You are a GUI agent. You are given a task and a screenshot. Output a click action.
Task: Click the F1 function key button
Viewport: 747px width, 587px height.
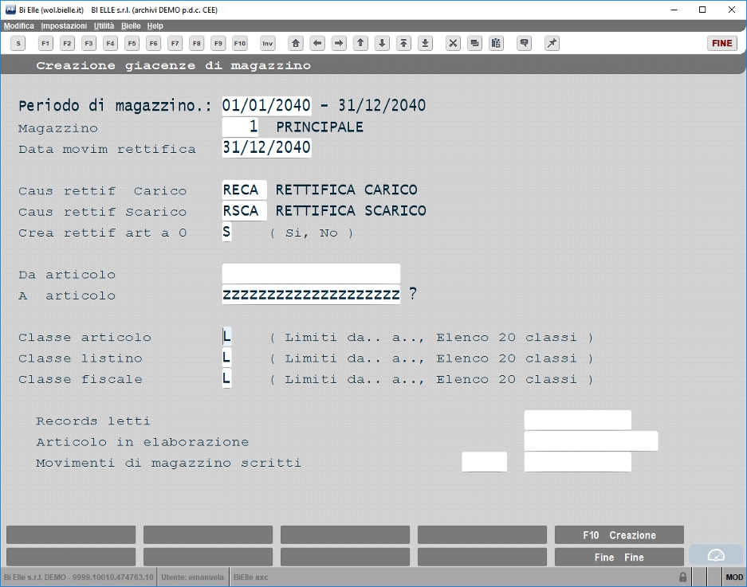click(x=45, y=43)
